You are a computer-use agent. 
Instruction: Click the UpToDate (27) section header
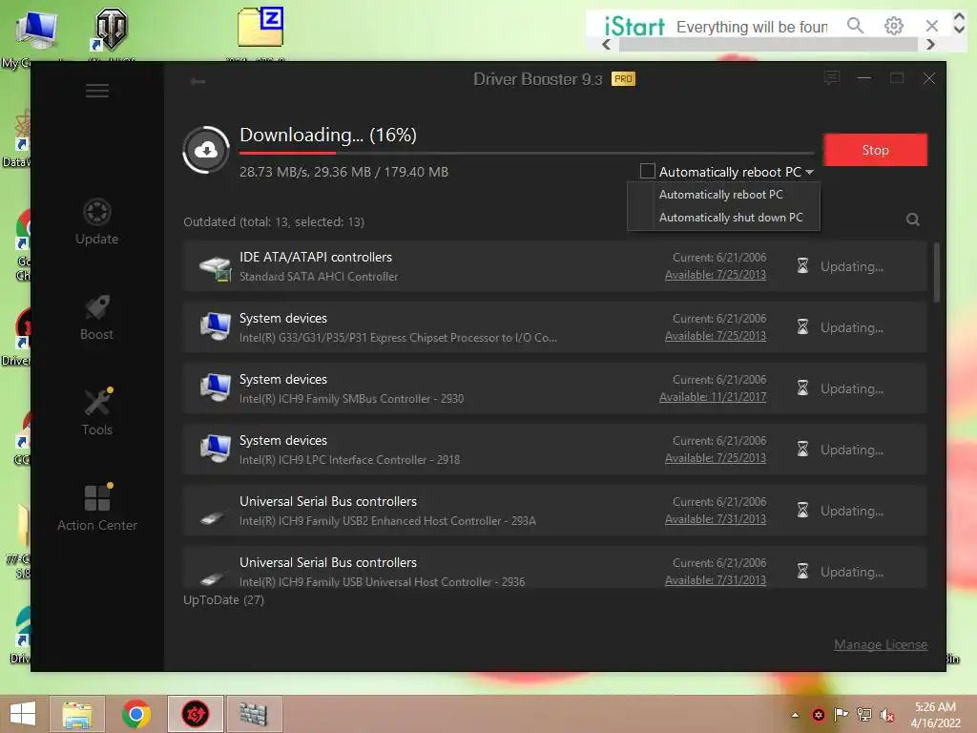[223, 599]
